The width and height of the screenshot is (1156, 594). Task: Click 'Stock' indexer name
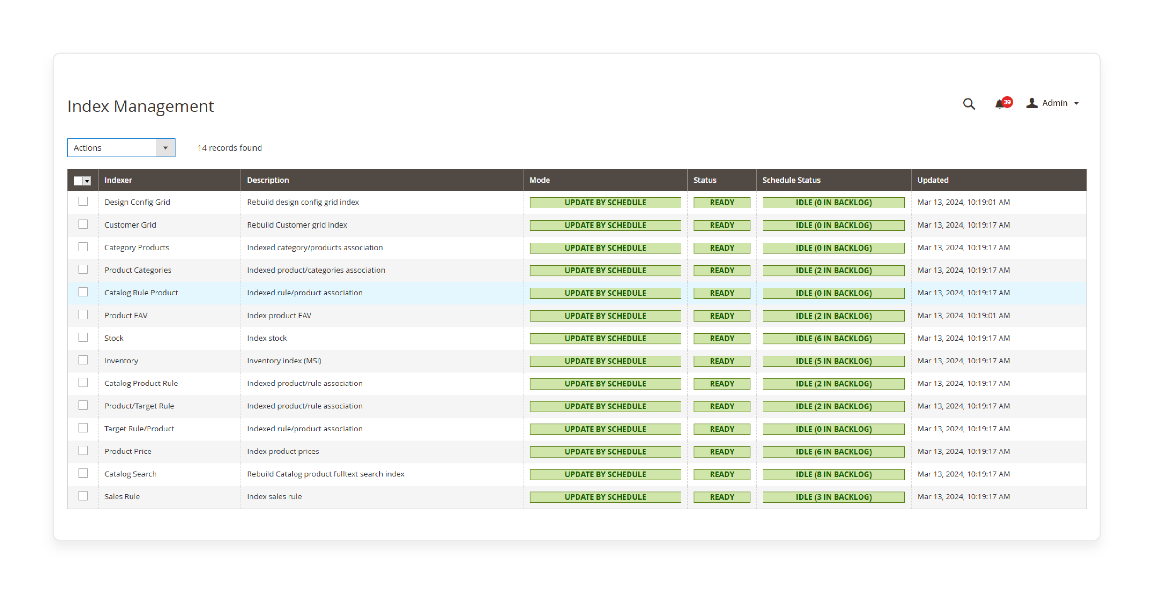coord(114,338)
